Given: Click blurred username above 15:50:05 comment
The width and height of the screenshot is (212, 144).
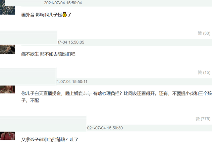Looking at the screenshot, I should [x=29, y=37].
